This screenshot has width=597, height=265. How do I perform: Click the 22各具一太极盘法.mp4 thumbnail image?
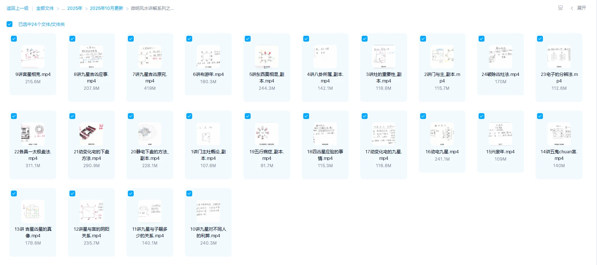click(33, 134)
